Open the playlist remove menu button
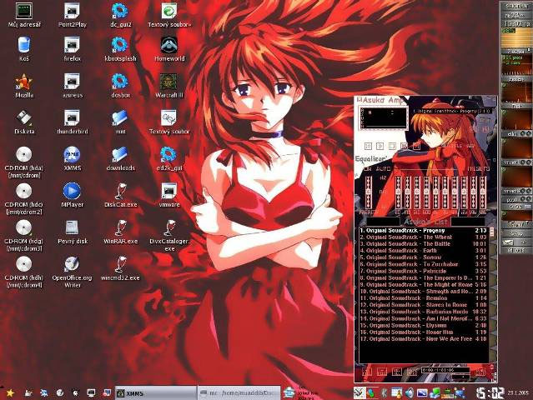This screenshot has height=400, width=533. pos(382,372)
